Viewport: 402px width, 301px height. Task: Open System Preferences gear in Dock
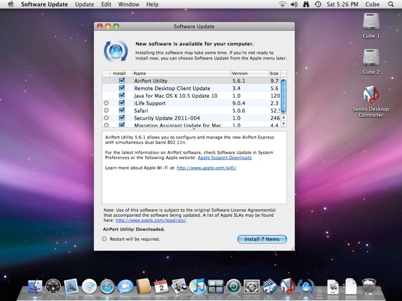(252, 286)
